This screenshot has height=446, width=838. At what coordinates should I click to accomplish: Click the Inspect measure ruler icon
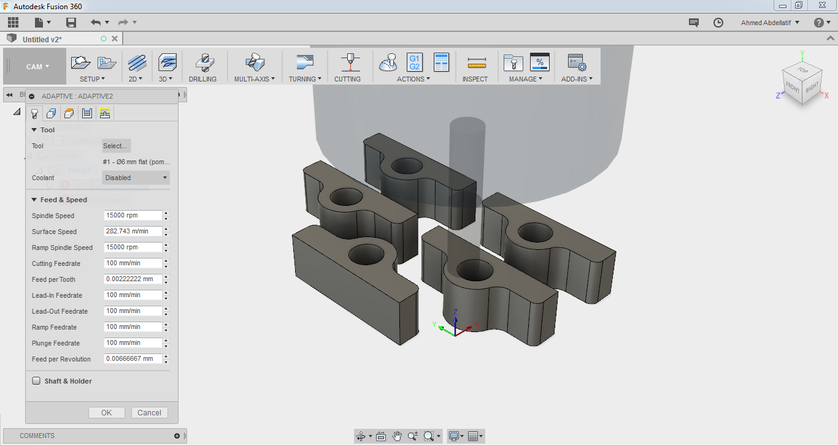pos(476,62)
